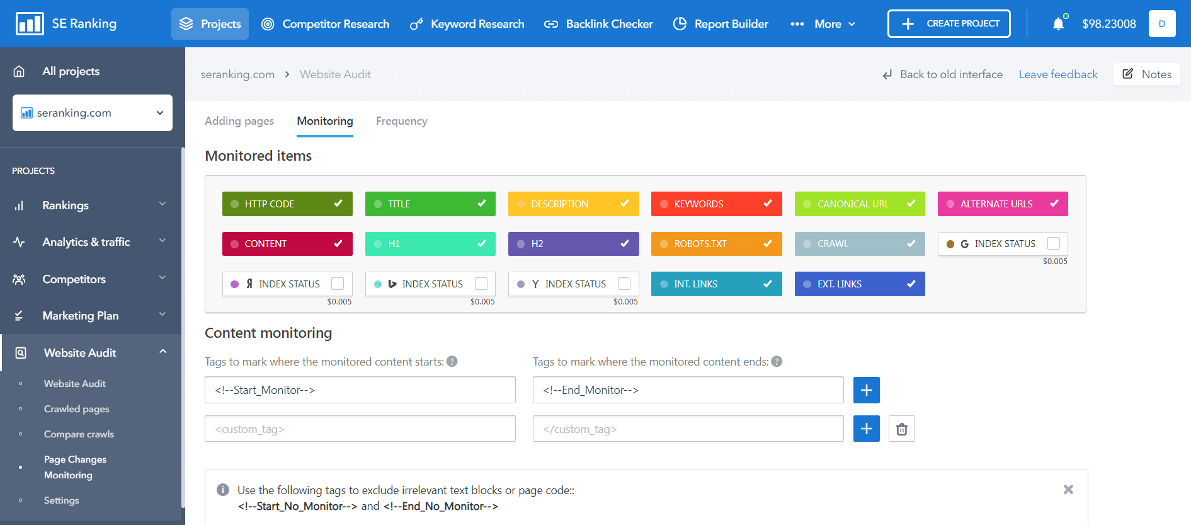Click the Projects layers icon

[x=186, y=24]
